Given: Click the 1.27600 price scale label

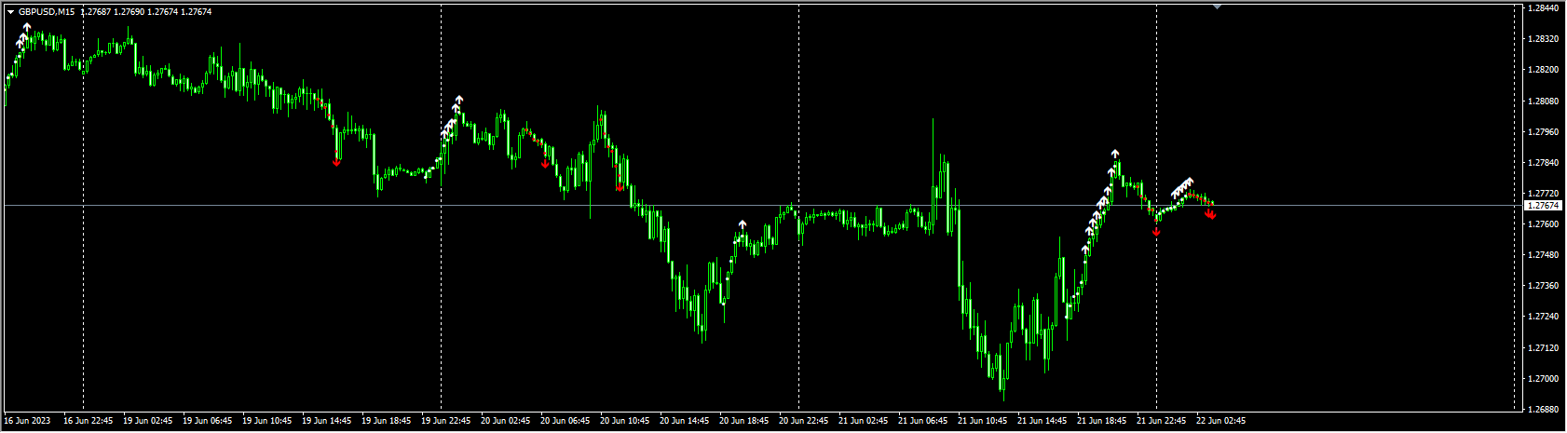Looking at the screenshot, I should [x=1545, y=223].
